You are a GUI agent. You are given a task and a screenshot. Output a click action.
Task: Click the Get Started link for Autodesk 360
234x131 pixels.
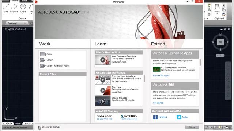[x=158, y=103]
